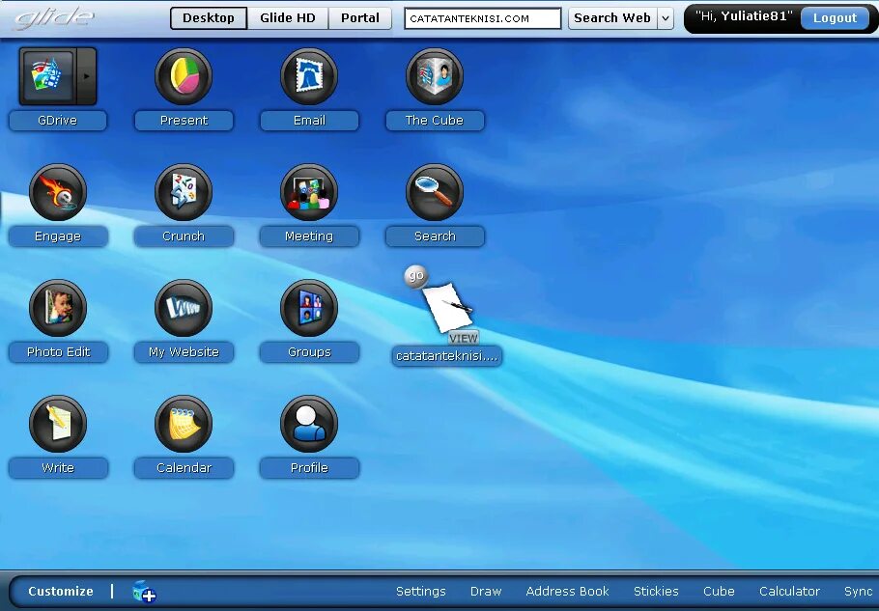Log out using the Logout button
Viewport: 879px width, 611px height.
[835, 18]
